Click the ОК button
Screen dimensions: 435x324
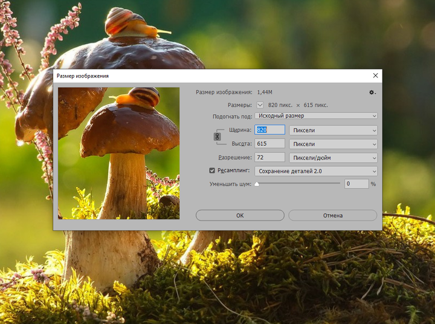240,215
